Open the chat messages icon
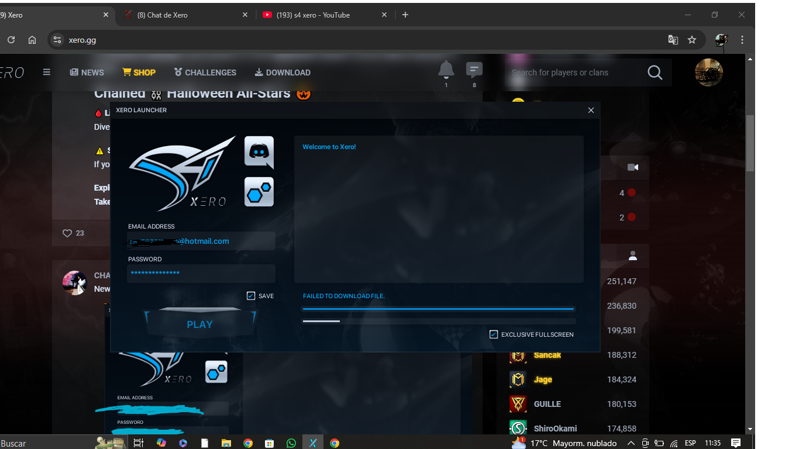Screen dimensions: 799x449 click(x=474, y=70)
